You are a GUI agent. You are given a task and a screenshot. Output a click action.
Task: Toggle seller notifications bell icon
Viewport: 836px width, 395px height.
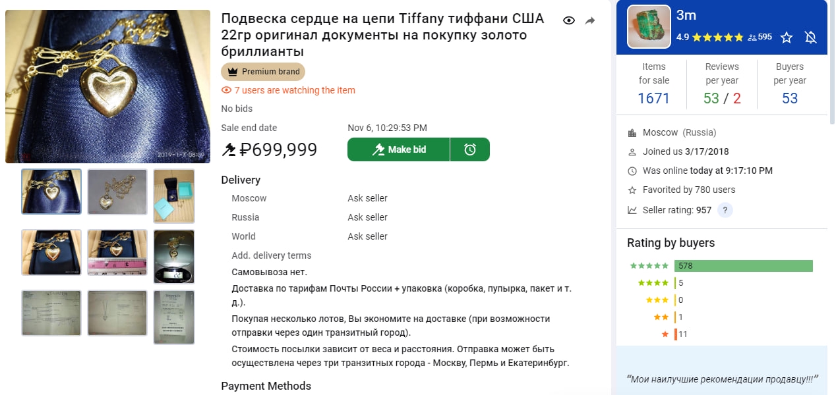811,38
